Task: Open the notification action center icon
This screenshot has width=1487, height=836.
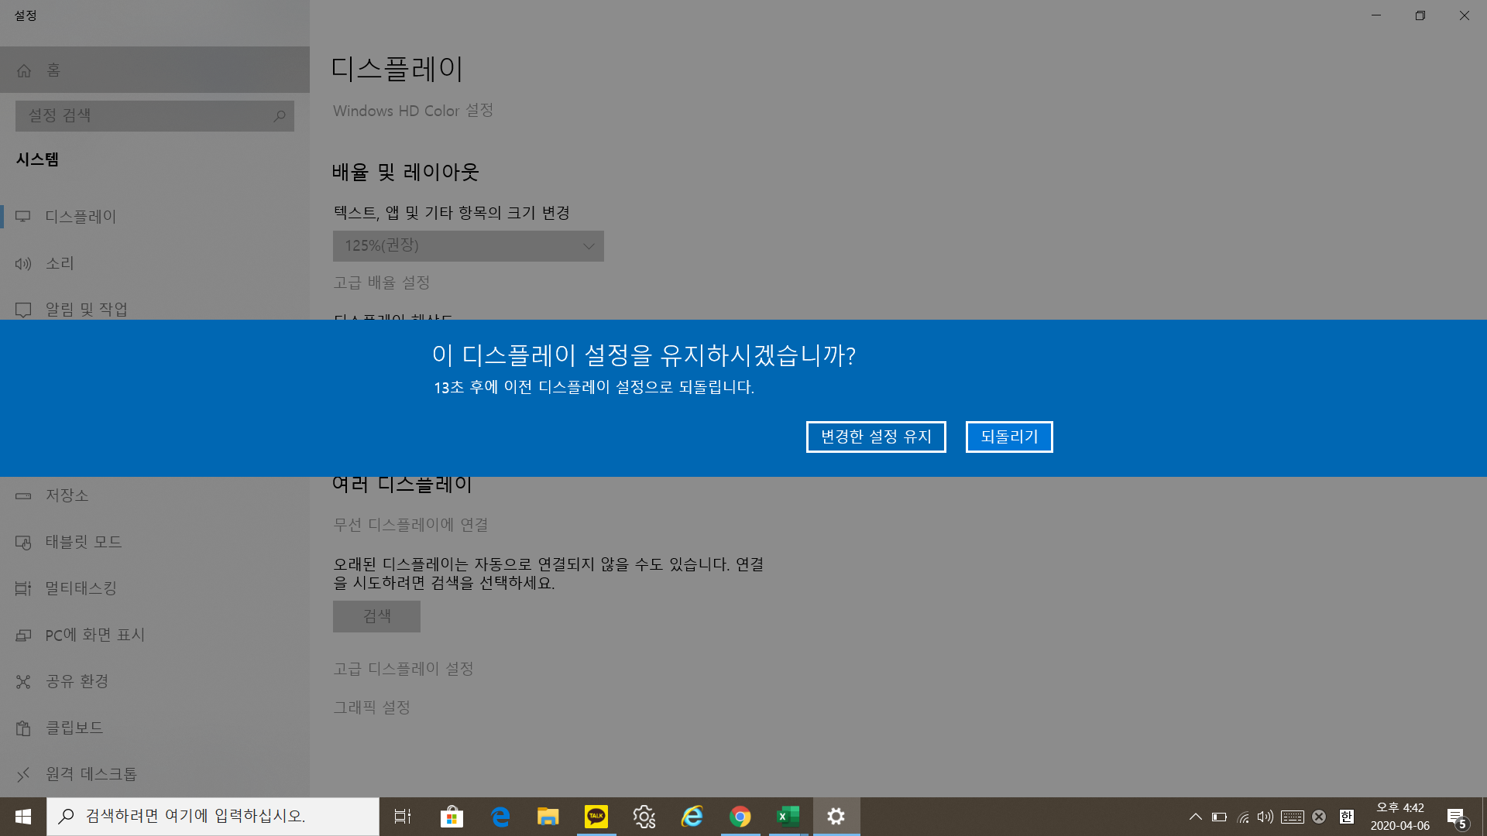Action: (1456, 817)
